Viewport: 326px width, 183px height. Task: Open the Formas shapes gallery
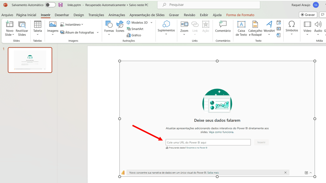[x=109, y=28]
